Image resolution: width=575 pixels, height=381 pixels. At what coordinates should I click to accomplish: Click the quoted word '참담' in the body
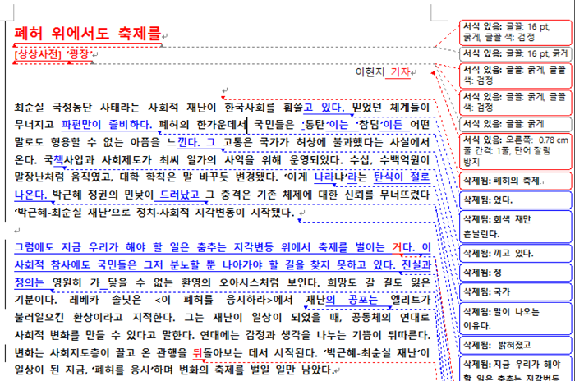[x=369, y=124]
